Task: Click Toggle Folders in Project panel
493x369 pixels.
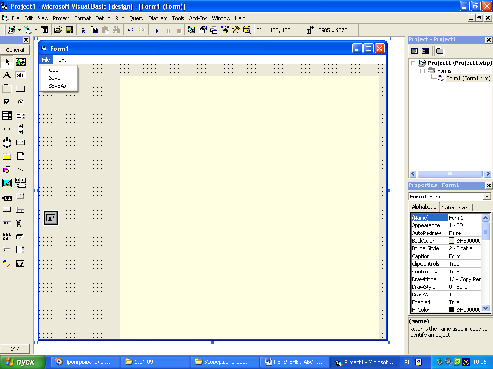Action: tap(440, 51)
